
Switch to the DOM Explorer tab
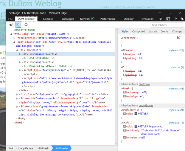tap(26, 19)
